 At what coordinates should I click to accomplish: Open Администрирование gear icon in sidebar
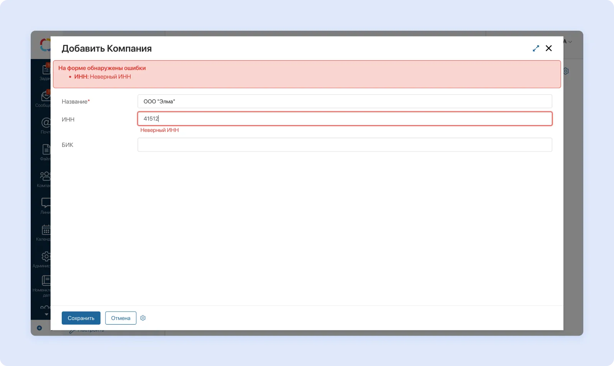(x=45, y=256)
